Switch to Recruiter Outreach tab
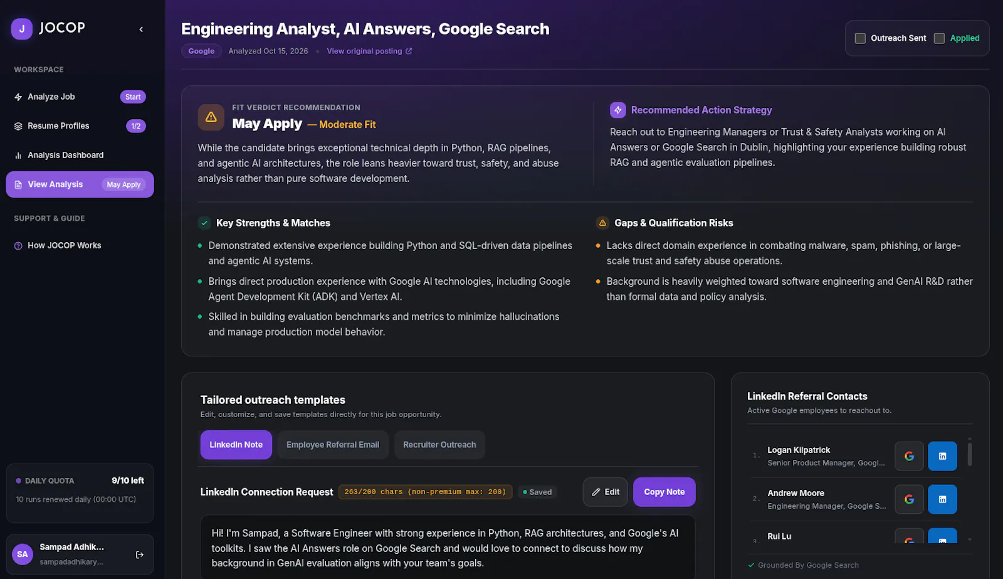1003x579 pixels. tap(439, 445)
